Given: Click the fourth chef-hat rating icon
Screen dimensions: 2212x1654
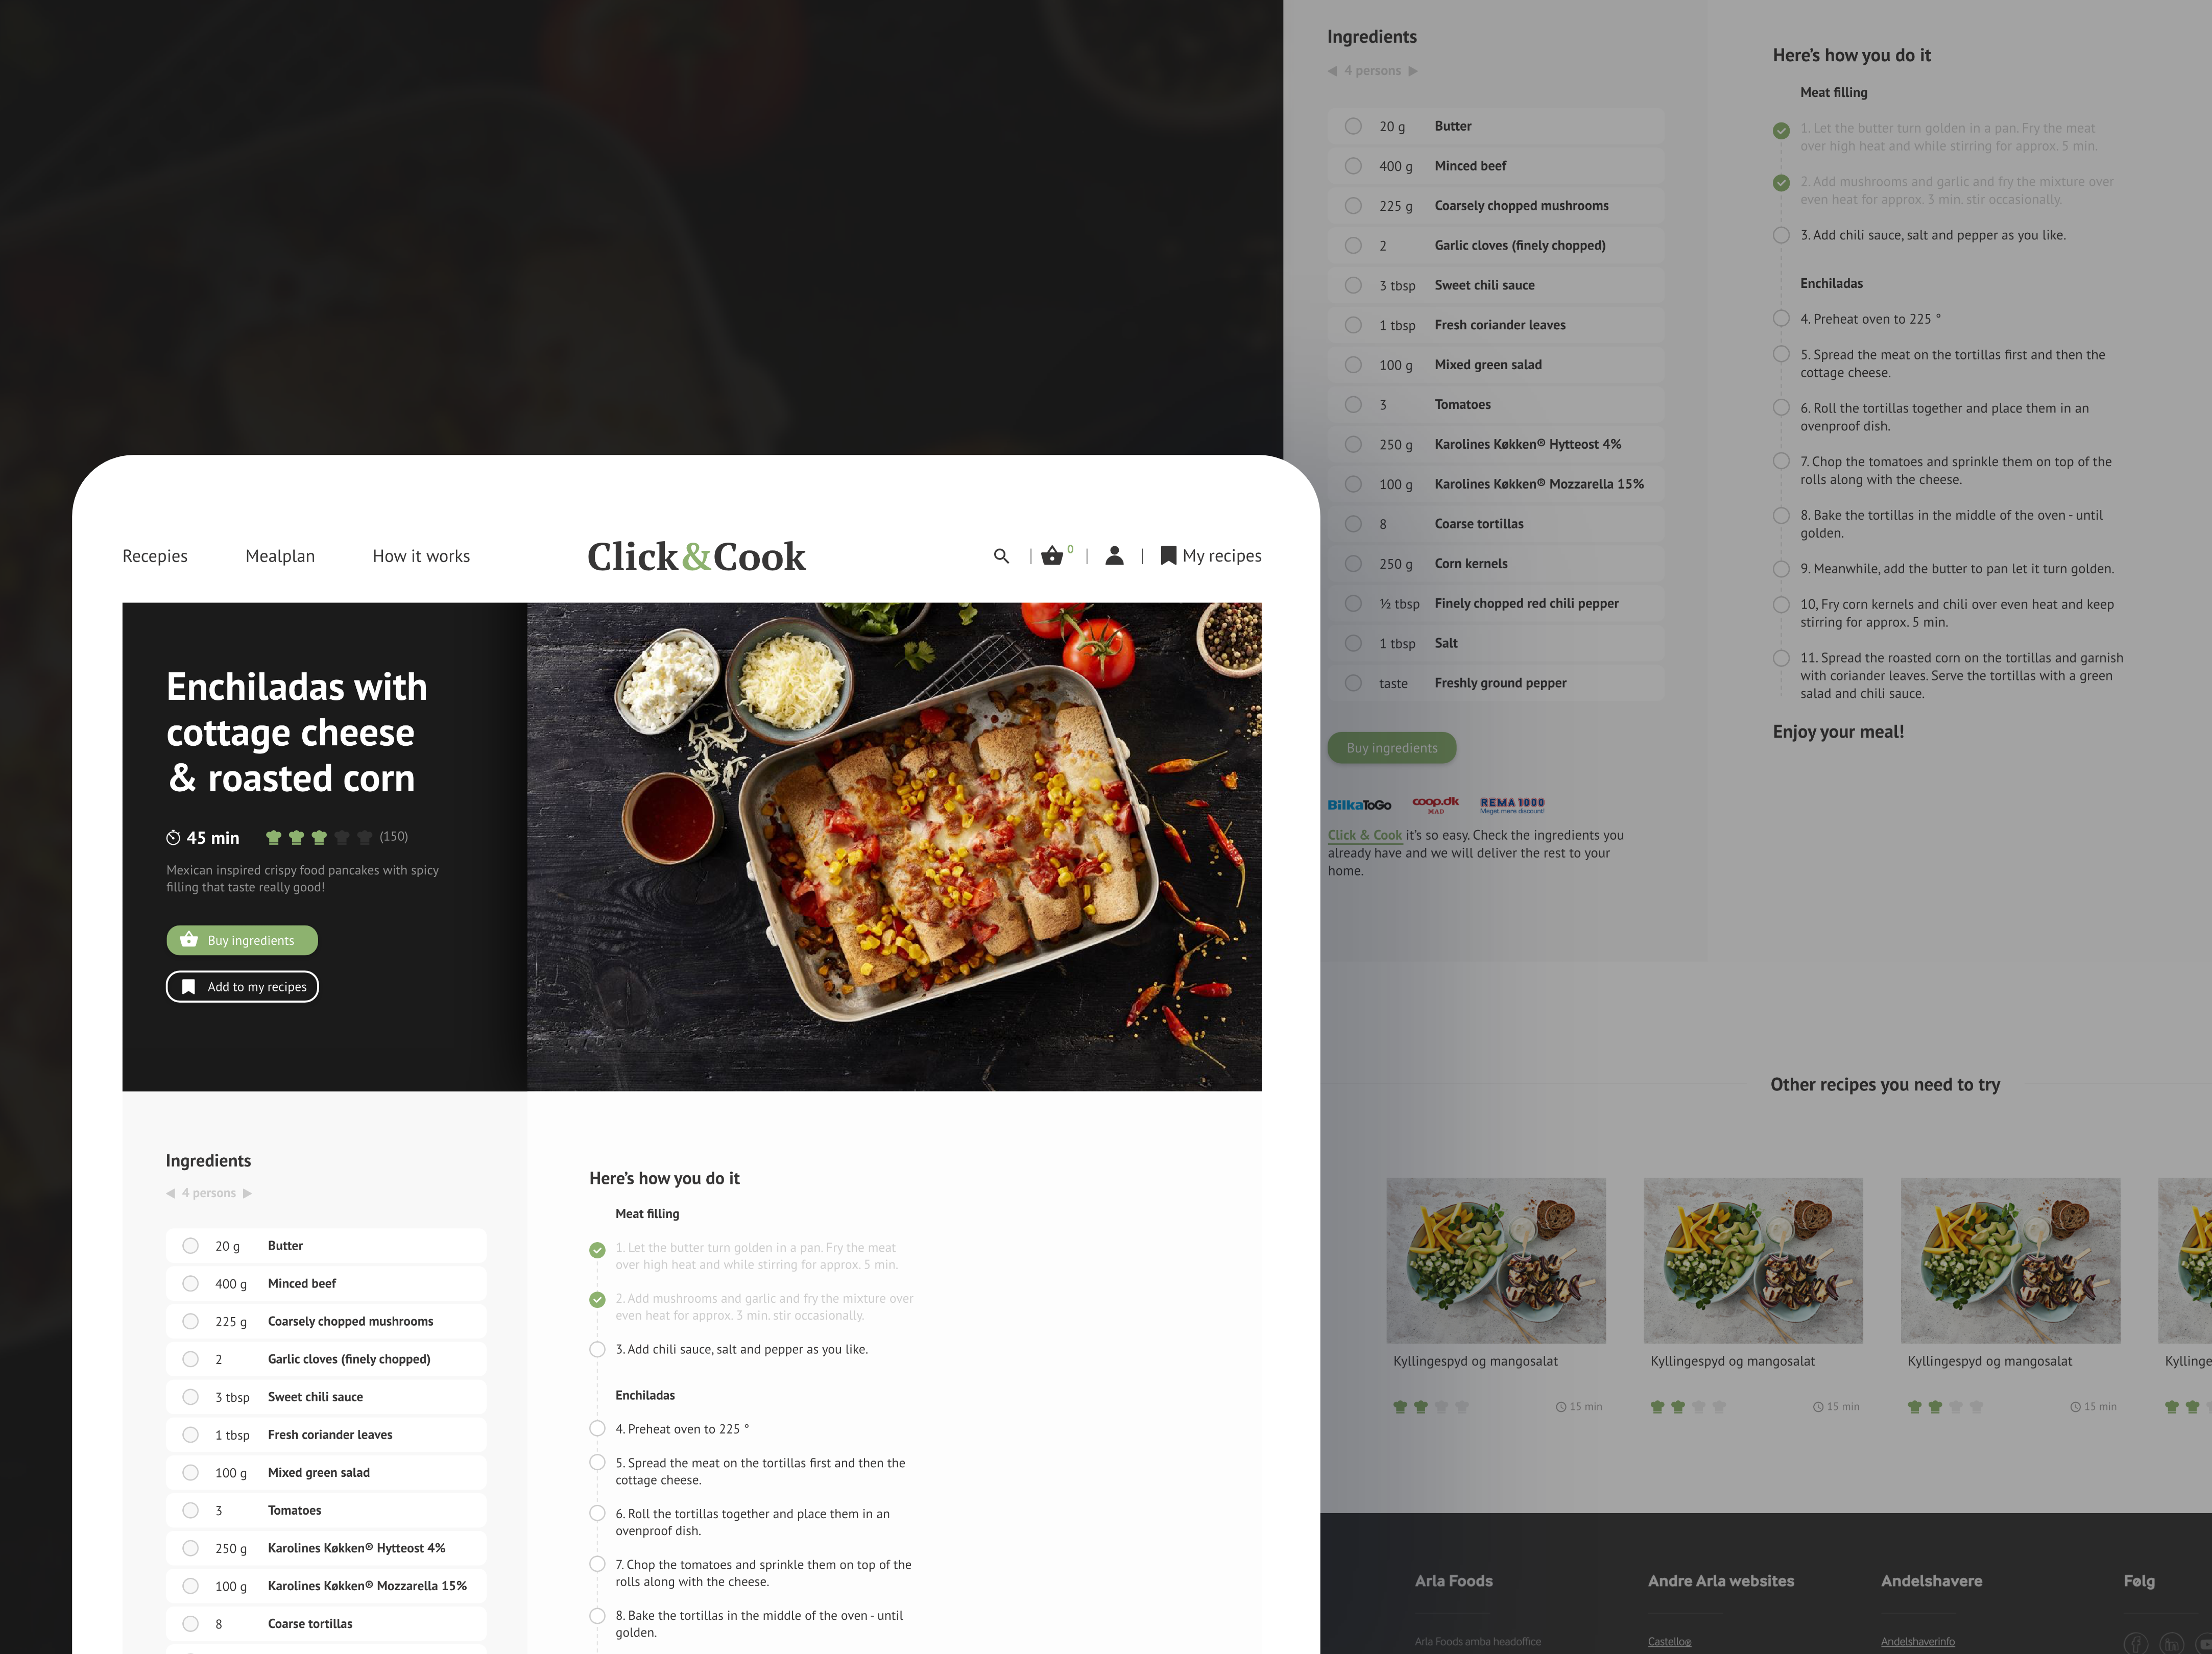Looking at the screenshot, I should click(x=342, y=837).
